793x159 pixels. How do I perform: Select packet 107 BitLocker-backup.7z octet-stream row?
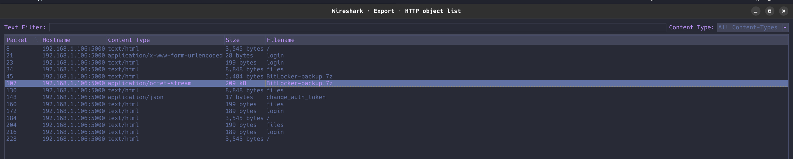pyautogui.click(x=299, y=83)
